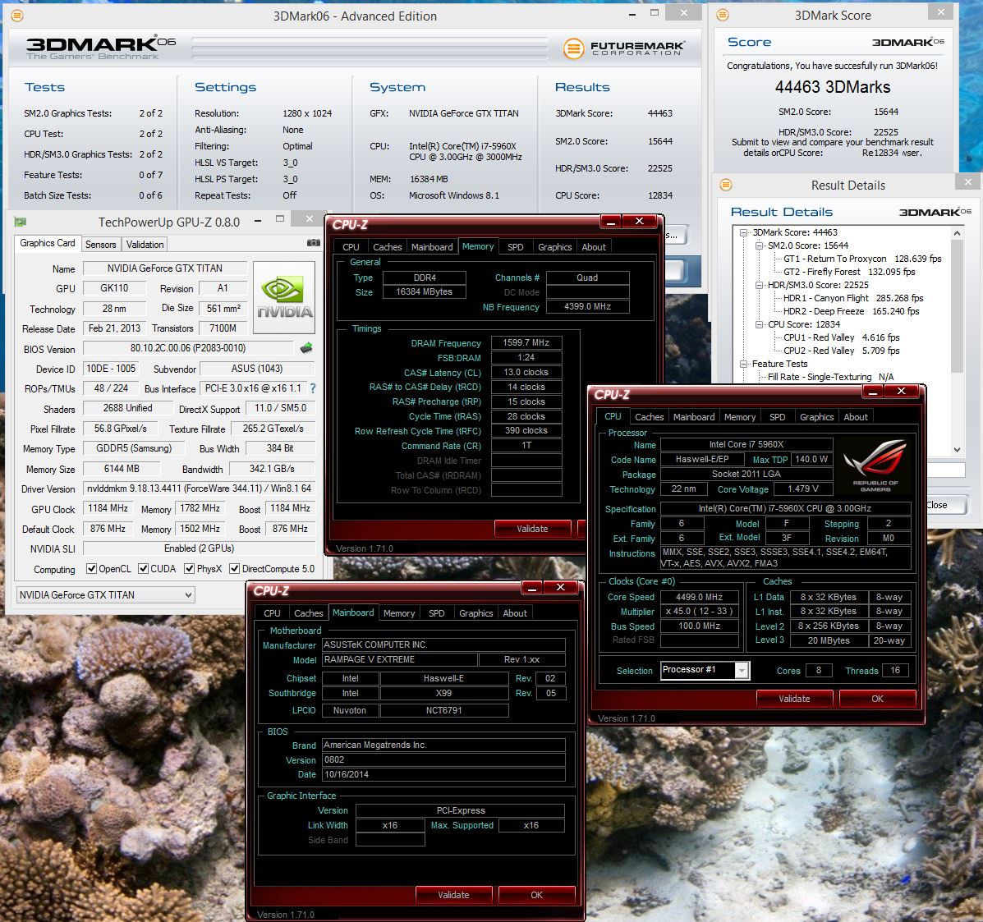The width and height of the screenshot is (983, 922).
Task: Click the Futuremark orange logo icon
Action: (574, 48)
